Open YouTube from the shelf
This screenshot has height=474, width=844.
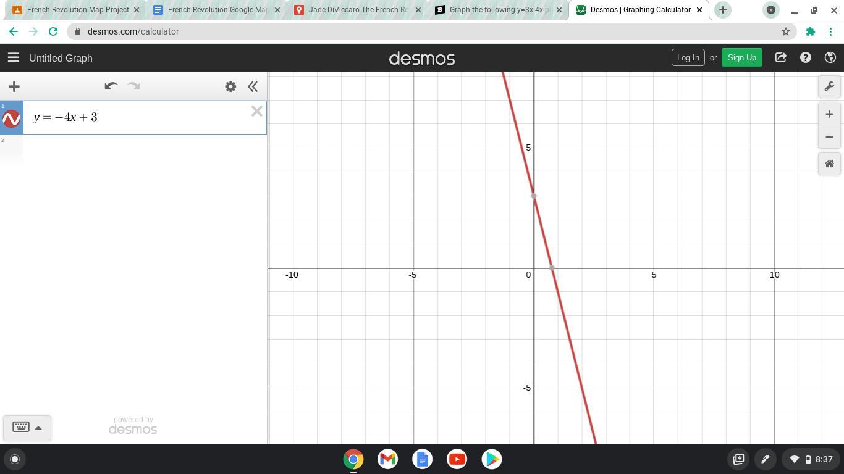457,459
